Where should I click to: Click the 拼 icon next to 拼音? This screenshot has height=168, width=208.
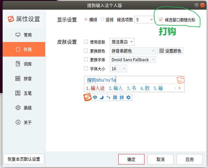coord(18,78)
